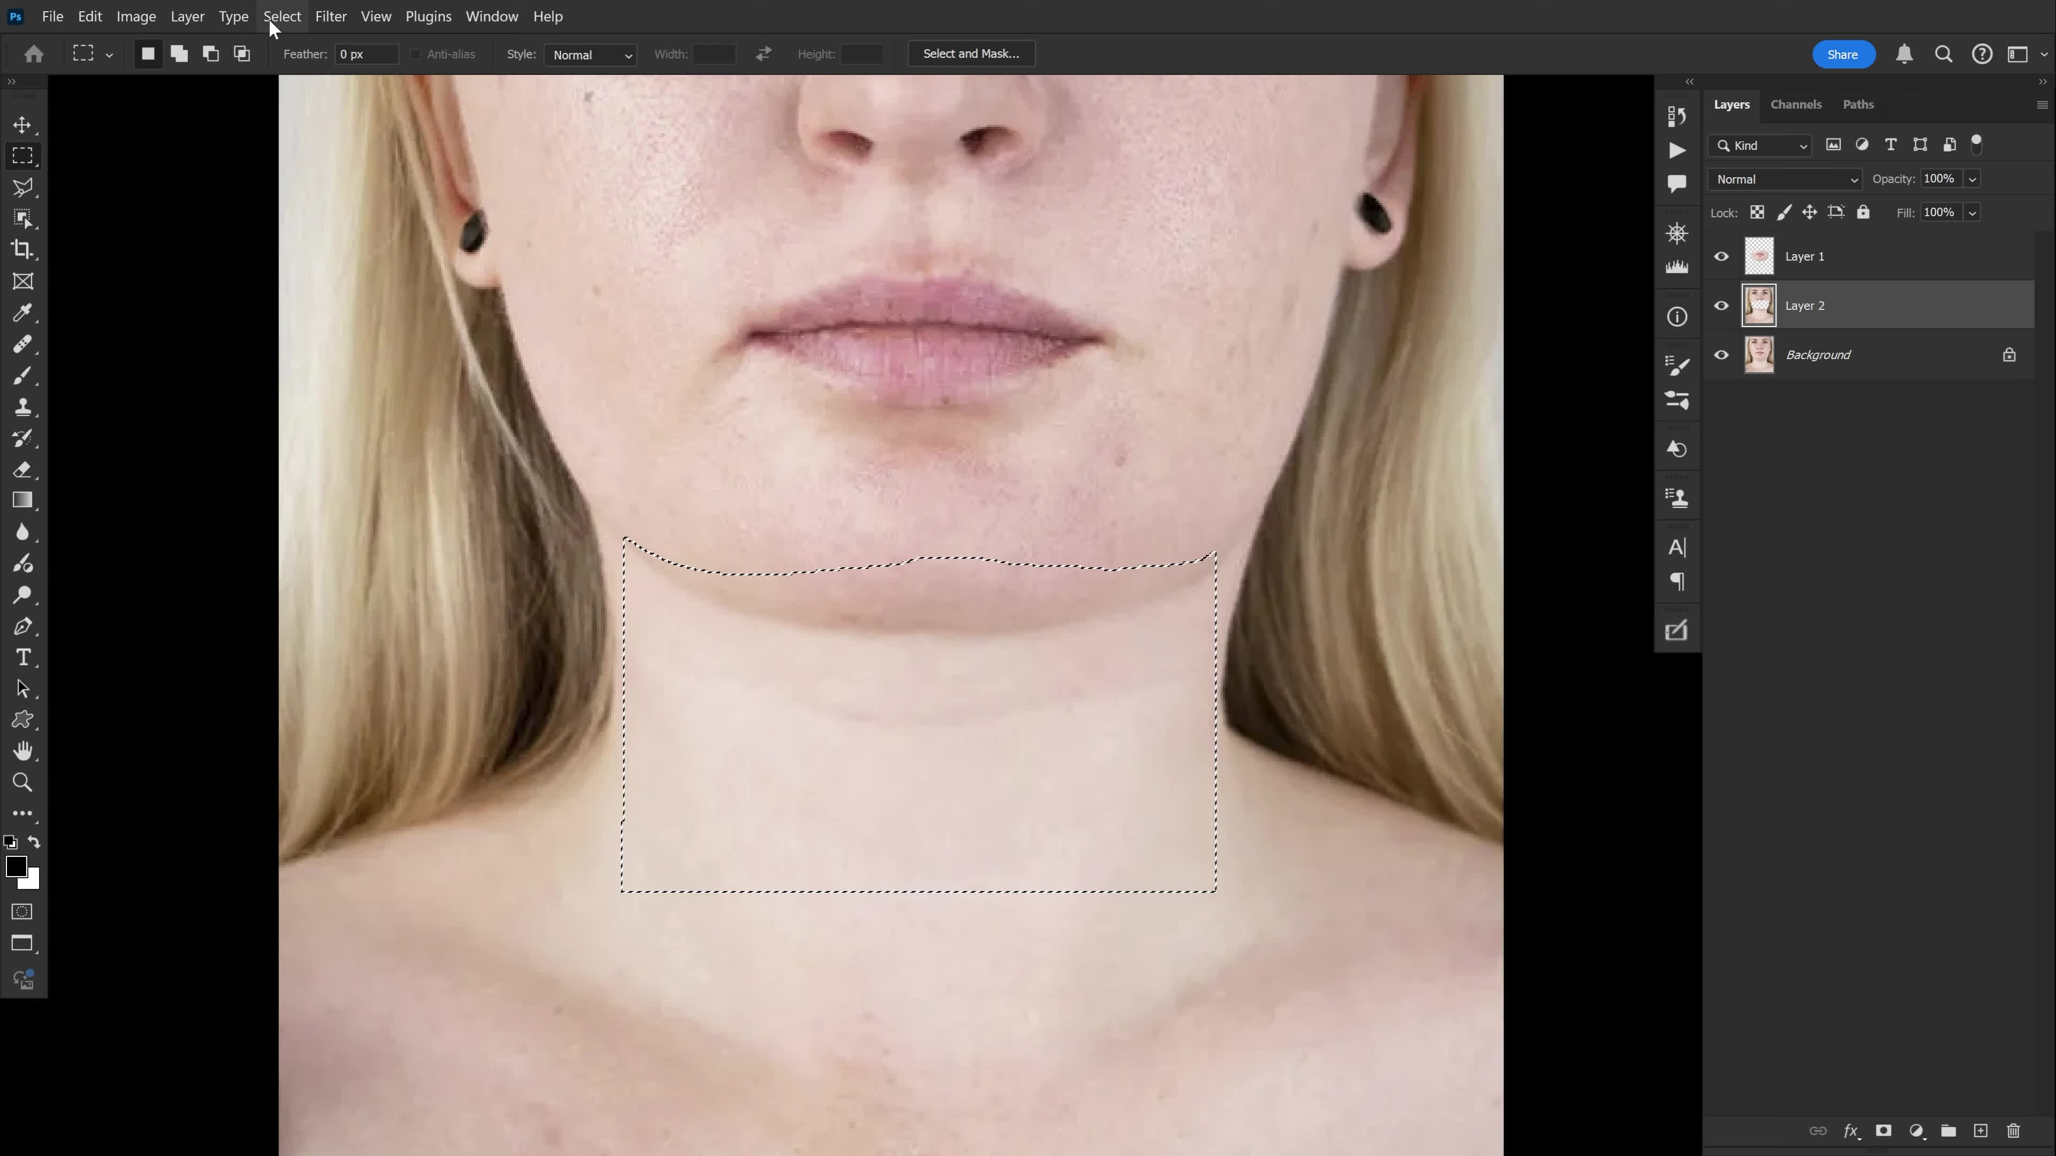2056x1156 pixels.
Task: Click the add layer mask icon
Action: point(1884,1130)
